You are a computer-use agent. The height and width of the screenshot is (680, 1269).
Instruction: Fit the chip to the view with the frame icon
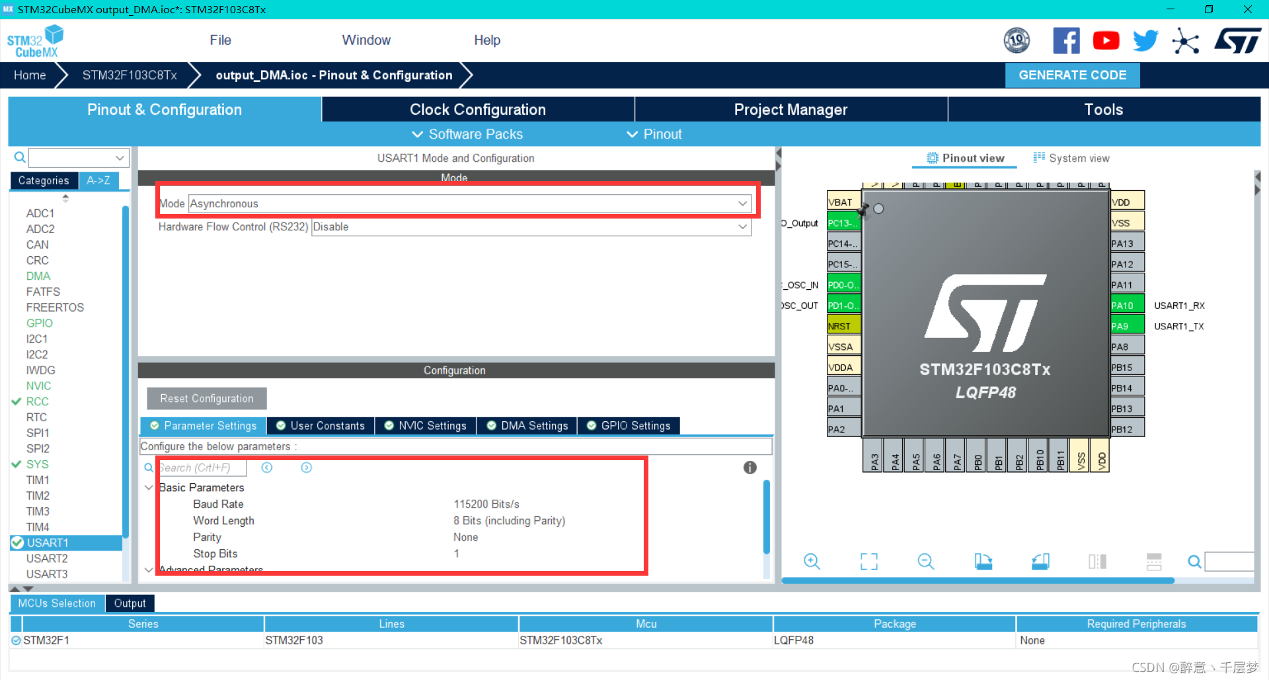869,562
